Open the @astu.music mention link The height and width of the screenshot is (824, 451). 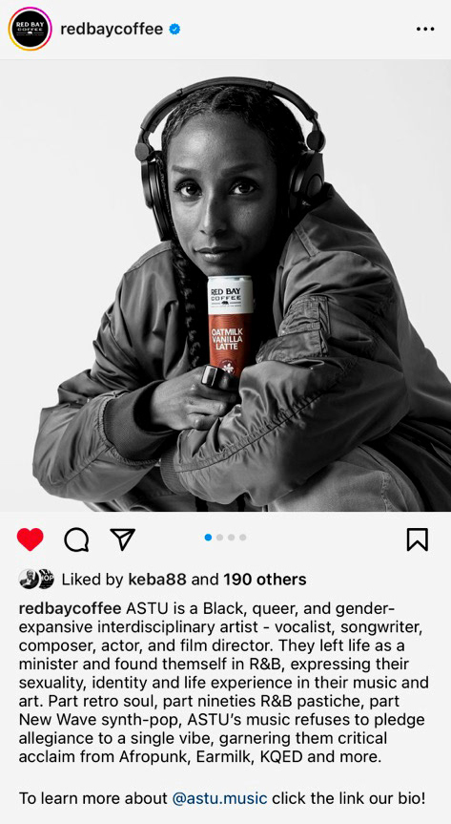(219, 799)
